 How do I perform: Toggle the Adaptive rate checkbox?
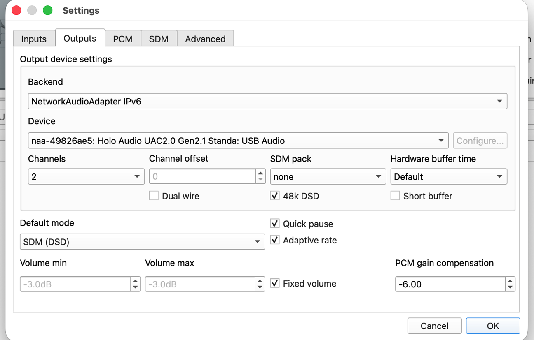pos(275,240)
